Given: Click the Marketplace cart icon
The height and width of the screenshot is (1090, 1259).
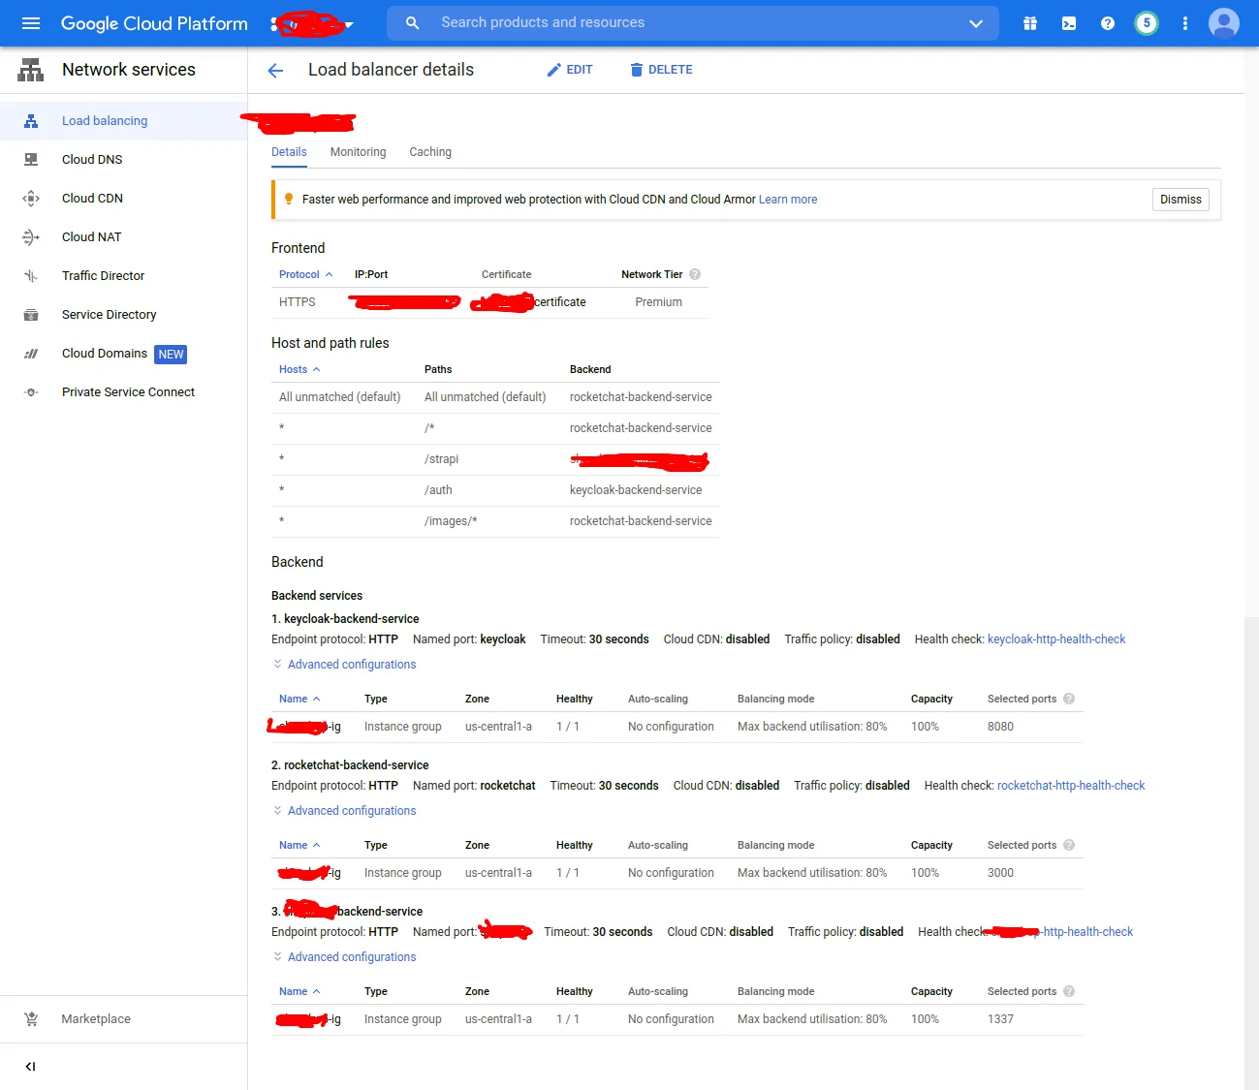Looking at the screenshot, I should 31,1019.
